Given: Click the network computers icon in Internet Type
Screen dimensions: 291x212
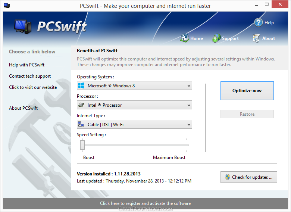Looking at the screenshot, I should (x=81, y=124).
